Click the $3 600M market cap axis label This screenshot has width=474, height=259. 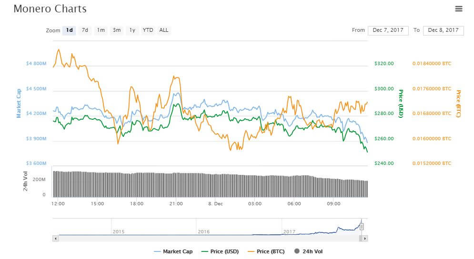tap(36, 163)
